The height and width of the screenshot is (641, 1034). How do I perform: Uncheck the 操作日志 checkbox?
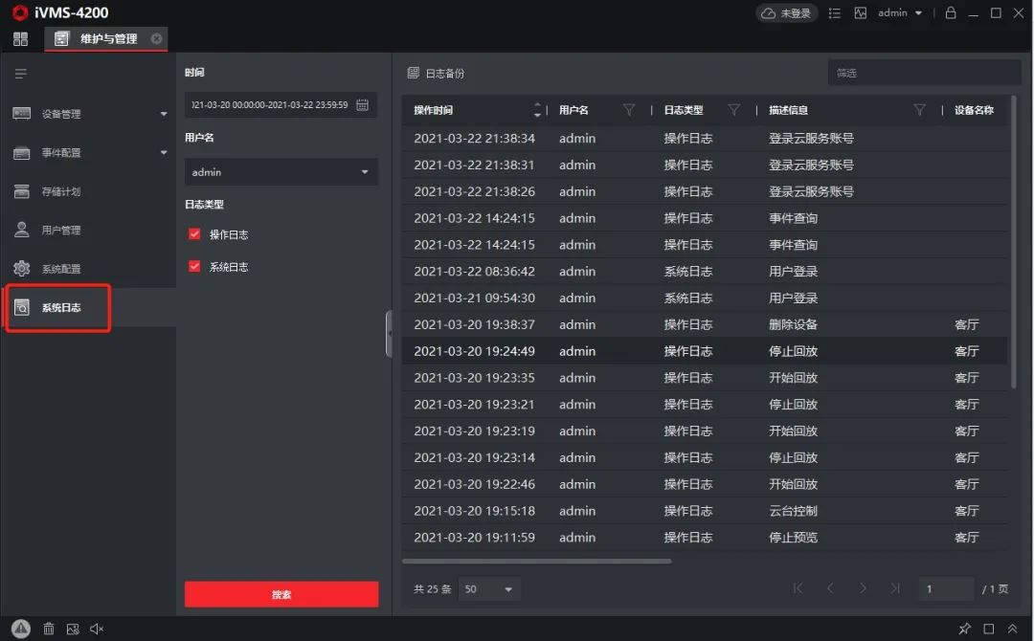(x=194, y=234)
